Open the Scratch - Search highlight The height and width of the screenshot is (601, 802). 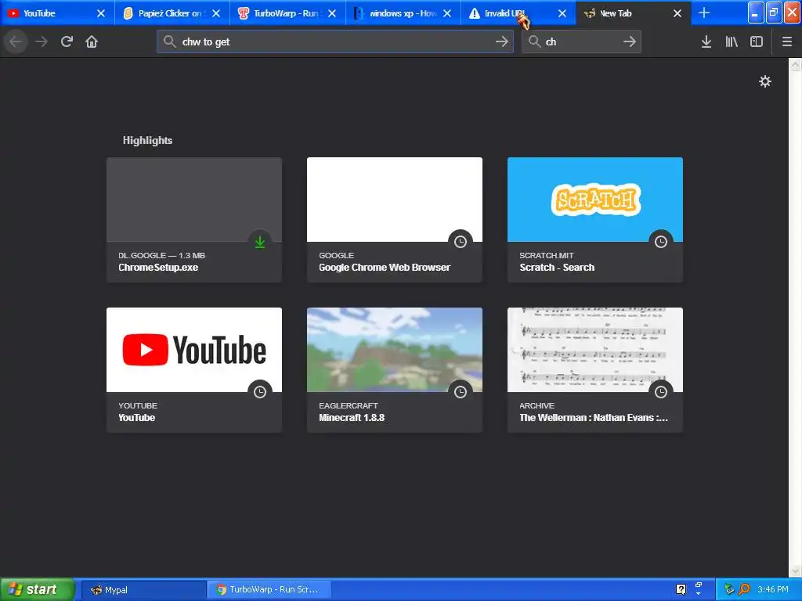(x=595, y=220)
